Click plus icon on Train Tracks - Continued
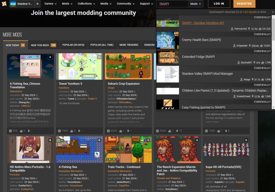275x192 pixels. pyautogui.click(x=148, y=140)
